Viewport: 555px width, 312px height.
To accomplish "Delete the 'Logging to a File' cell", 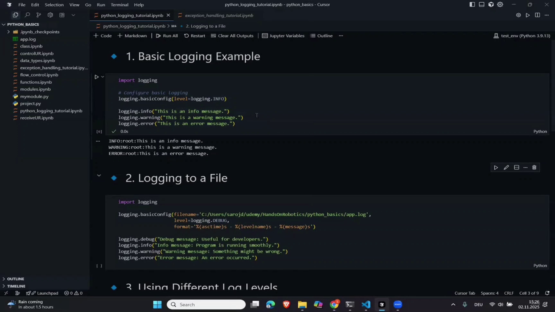I will pyautogui.click(x=534, y=168).
